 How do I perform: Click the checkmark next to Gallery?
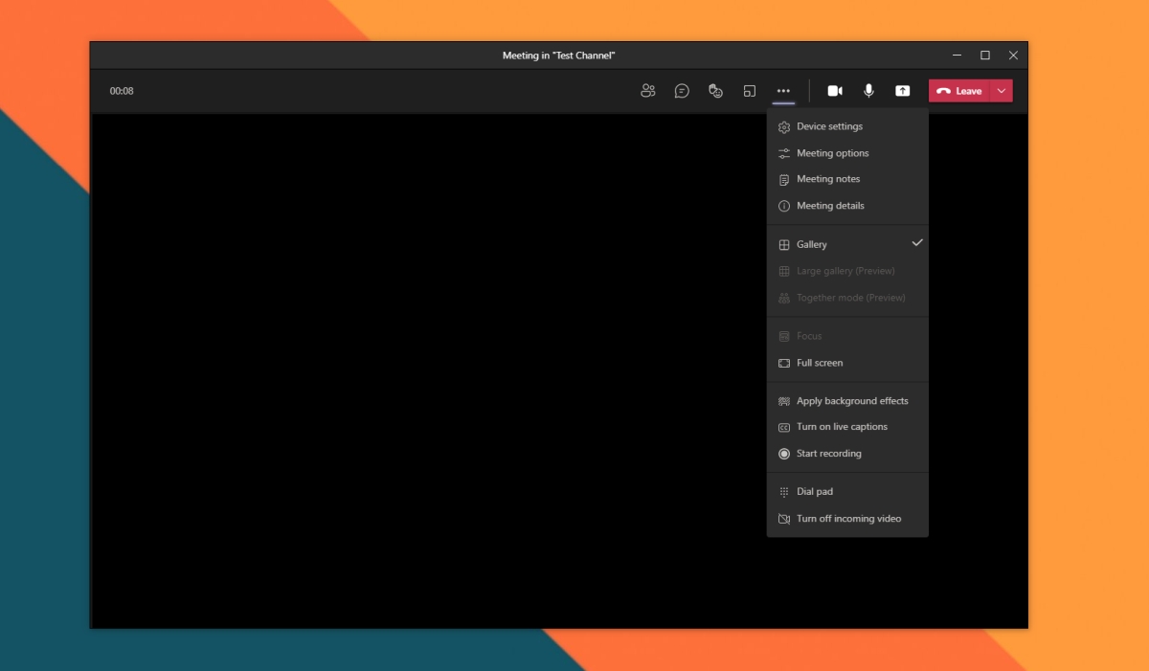coord(917,243)
